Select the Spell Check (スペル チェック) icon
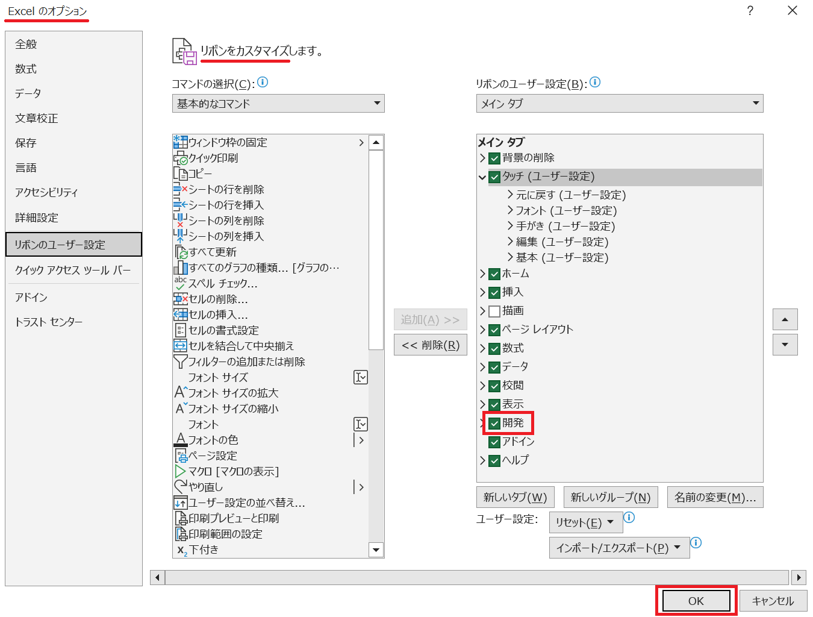This screenshot has width=813, height=617. coord(180,284)
